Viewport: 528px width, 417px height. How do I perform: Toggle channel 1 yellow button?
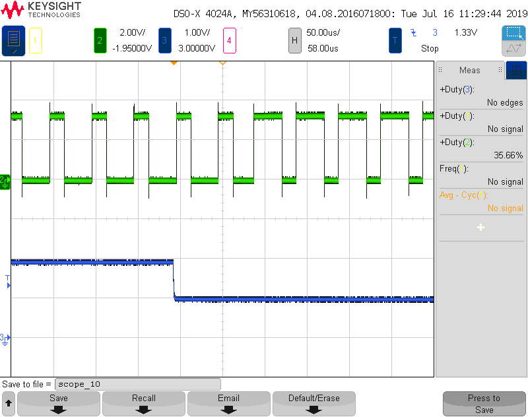[x=36, y=40]
